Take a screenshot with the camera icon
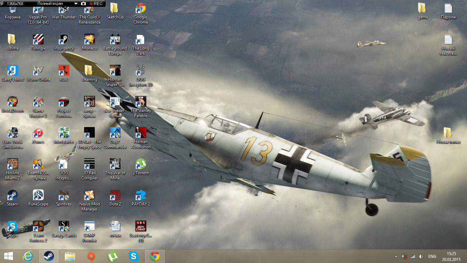This screenshot has height=263, width=467. [83, 4]
